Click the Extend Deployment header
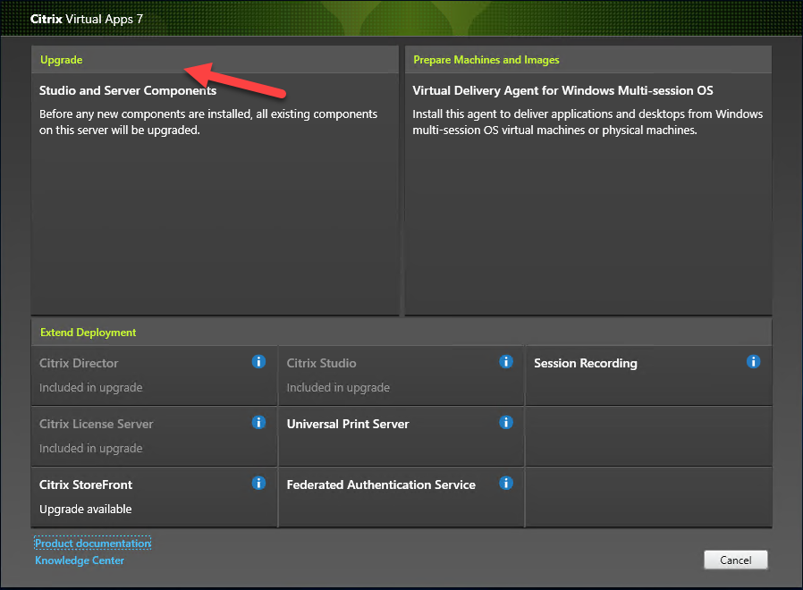Image resolution: width=803 pixels, height=590 pixels. click(x=89, y=333)
